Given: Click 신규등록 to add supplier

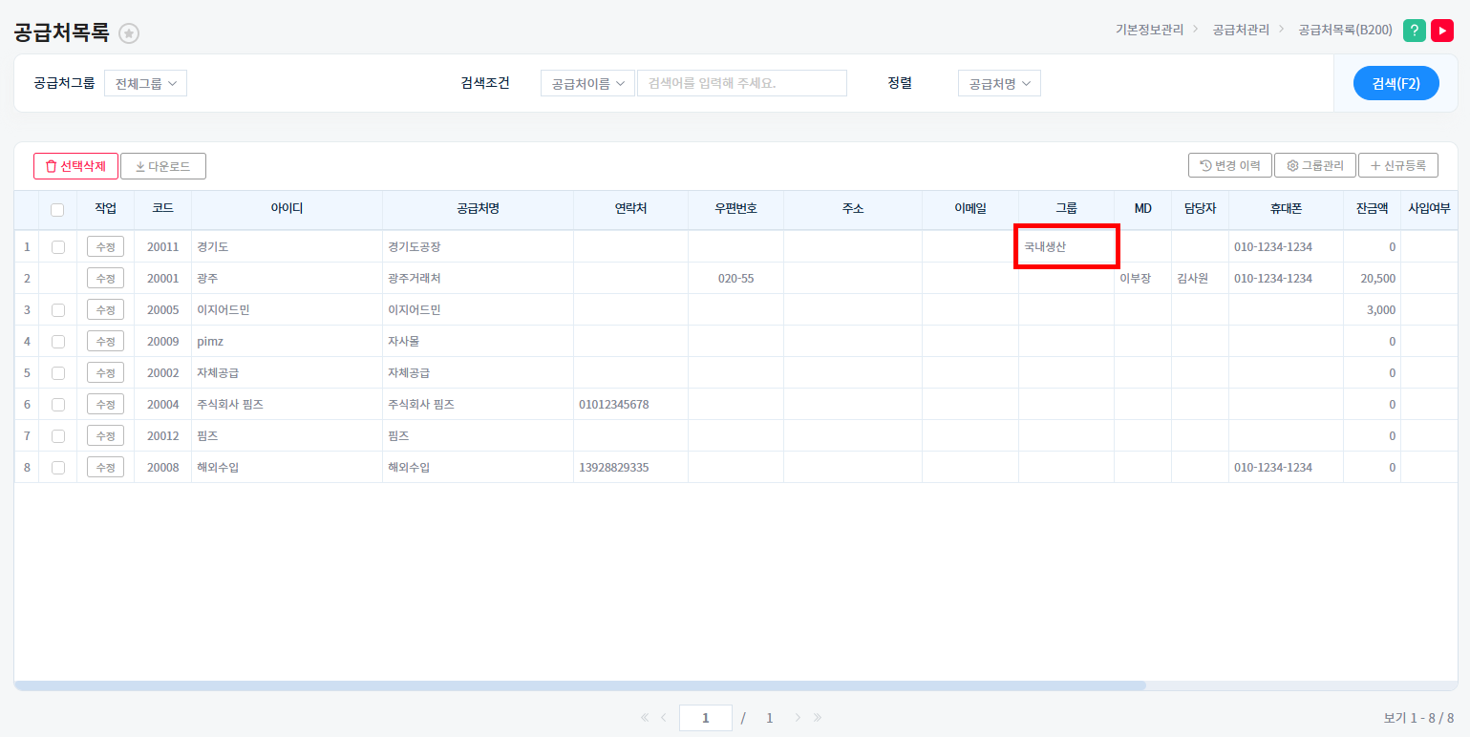Looking at the screenshot, I should tap(1397, 165).
